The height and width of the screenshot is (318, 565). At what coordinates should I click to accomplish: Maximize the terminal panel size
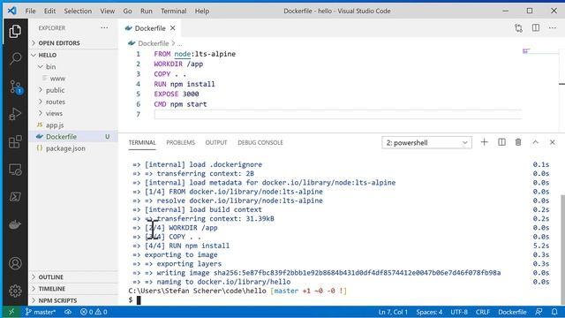tap(536, 142)
